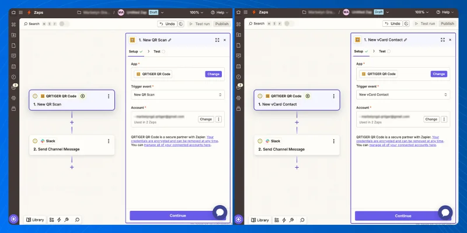Click Undo in the left window

click(167, 24)
